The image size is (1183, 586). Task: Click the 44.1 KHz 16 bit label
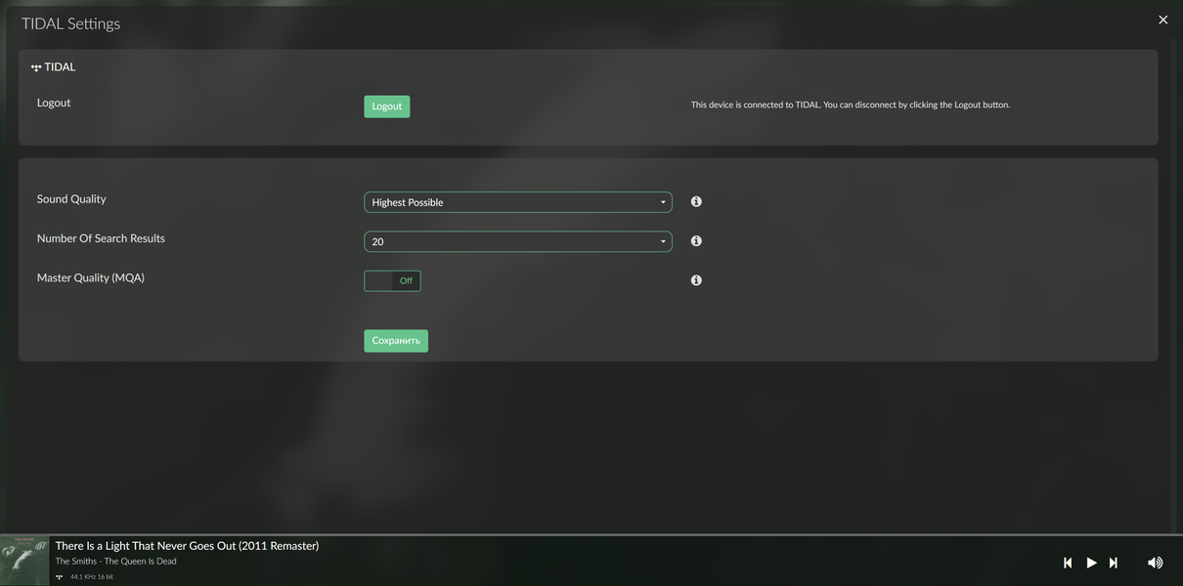tap(92, 577)
